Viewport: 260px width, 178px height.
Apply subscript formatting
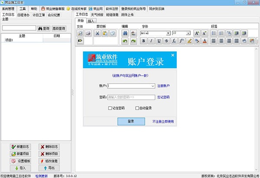tap(174, 41)
